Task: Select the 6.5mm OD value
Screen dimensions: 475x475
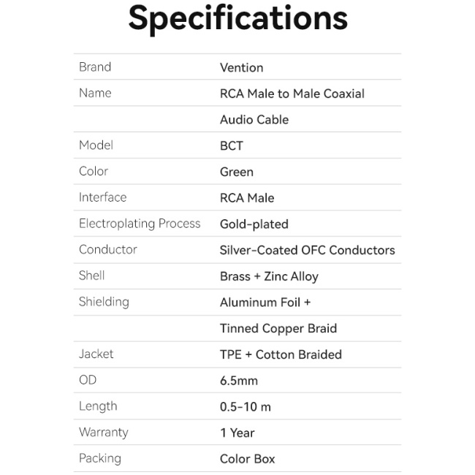Action: coord(238,381)
